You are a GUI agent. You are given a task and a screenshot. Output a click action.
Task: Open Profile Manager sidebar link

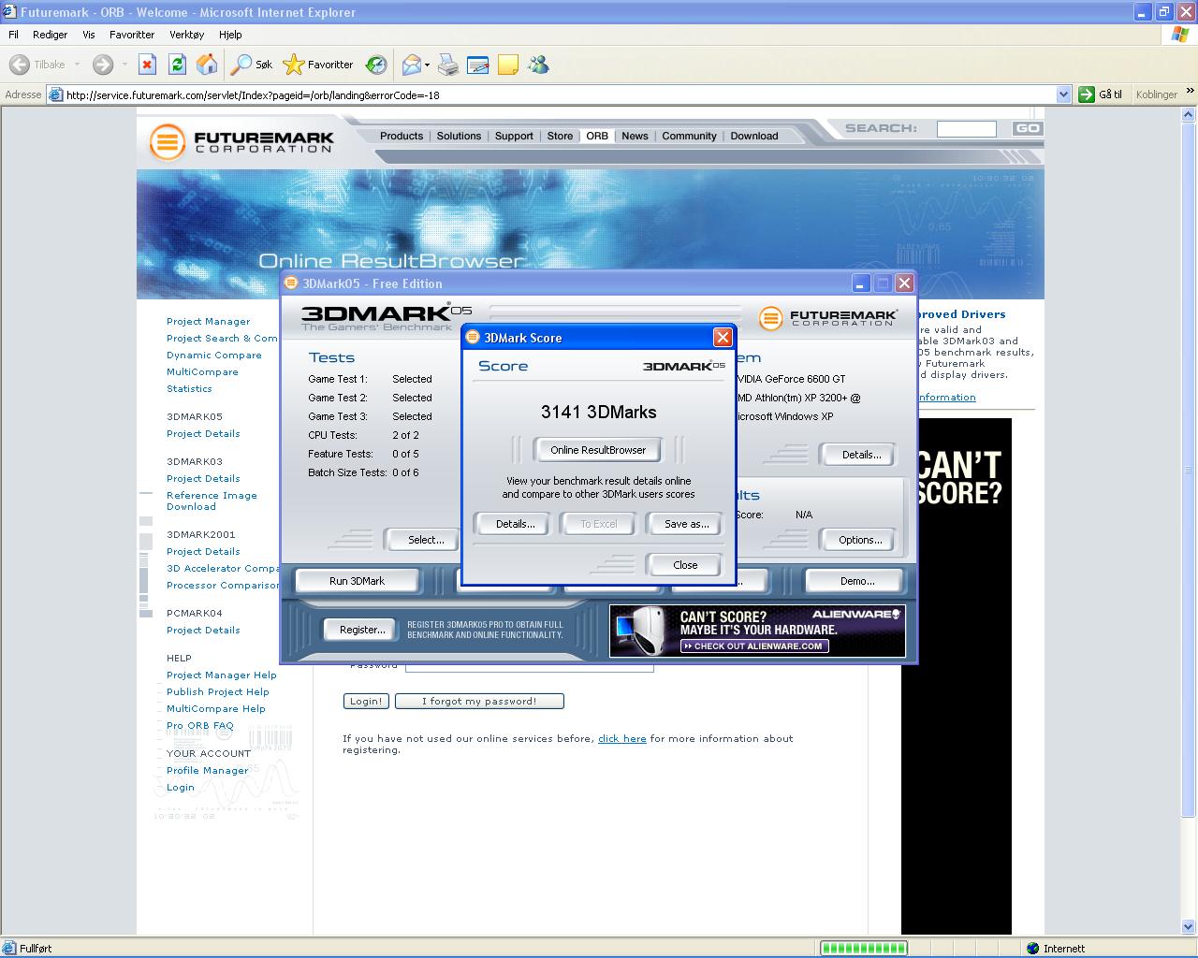point(208,770)
